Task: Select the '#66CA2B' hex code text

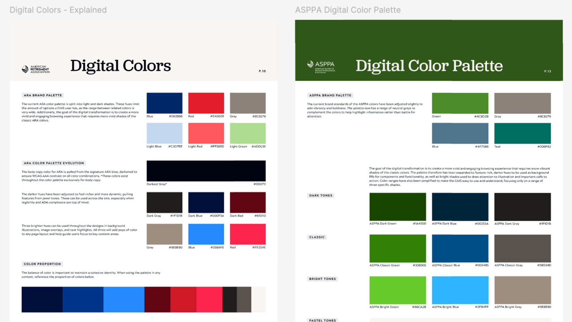Action: point(419,307)
